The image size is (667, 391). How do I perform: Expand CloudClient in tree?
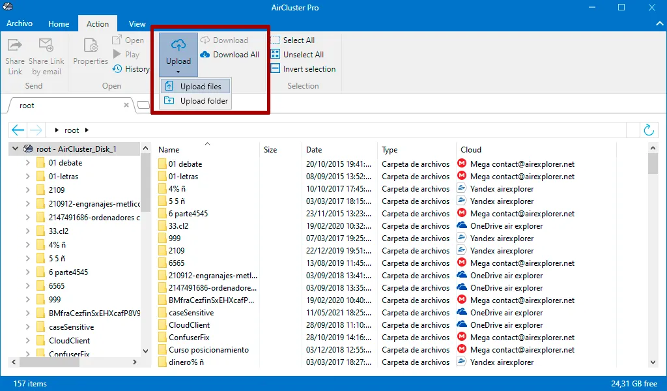(27, 340)
